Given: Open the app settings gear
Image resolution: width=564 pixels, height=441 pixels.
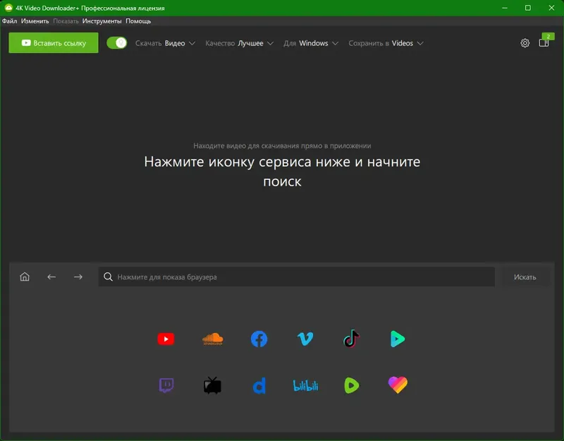Looking at the screenshot, I should coord(525,43).
